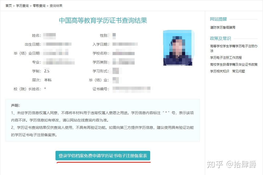
Task: Open the 首页 breadcrumb link
Action: (x=9, y=6)
